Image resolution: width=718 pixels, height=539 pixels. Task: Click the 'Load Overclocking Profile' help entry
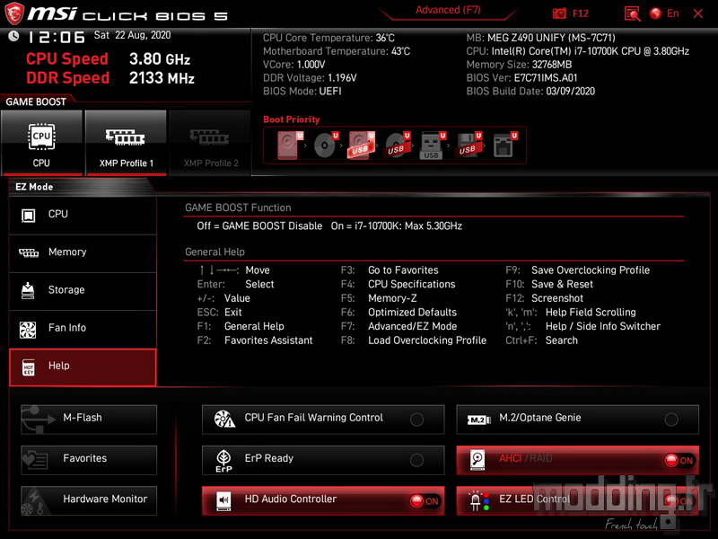[427, 340]
